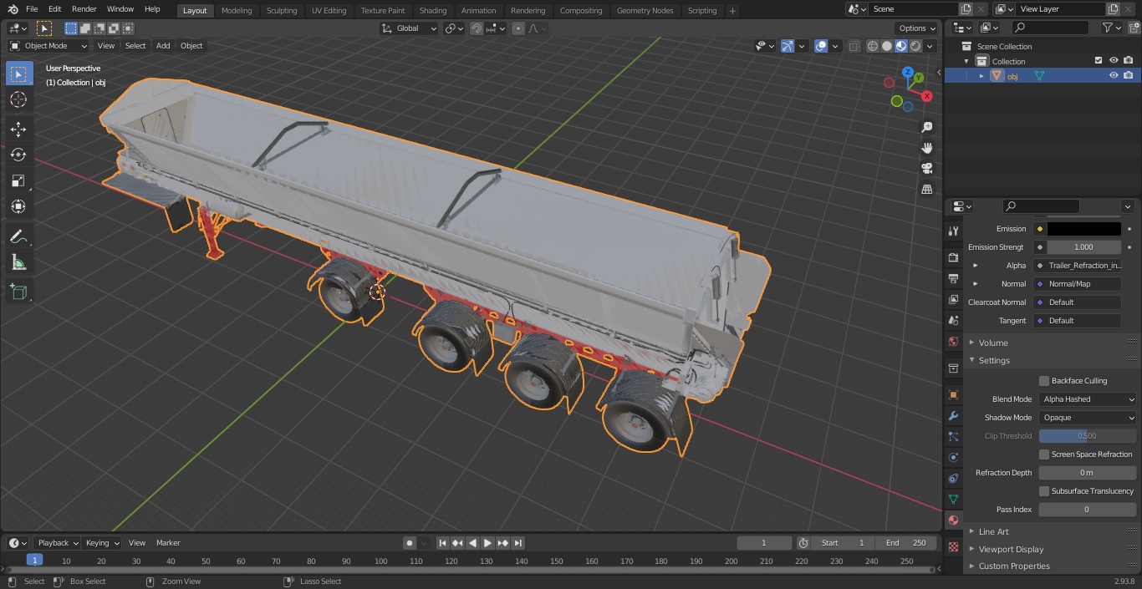This screenshot has height=589, width=1142.
Task: Click the Select Box tool icon
Action: pos(18,74)
